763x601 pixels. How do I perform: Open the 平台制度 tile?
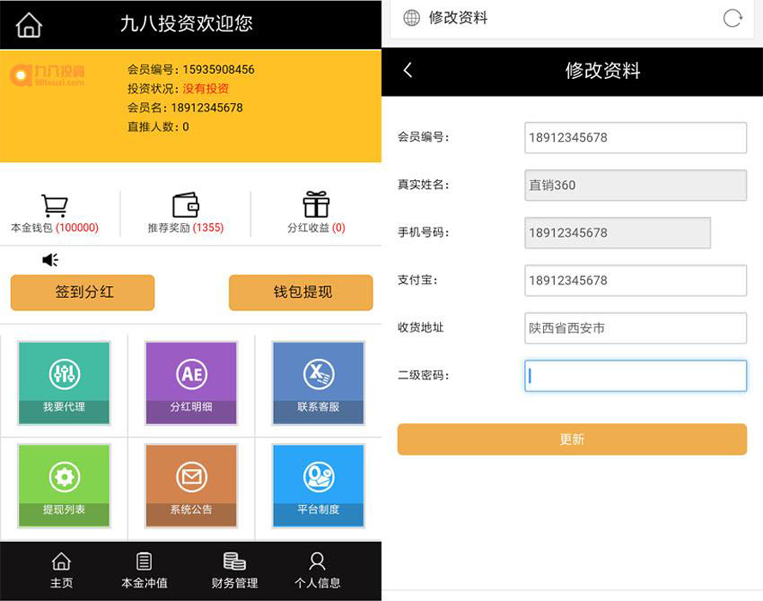coord(318,486)
